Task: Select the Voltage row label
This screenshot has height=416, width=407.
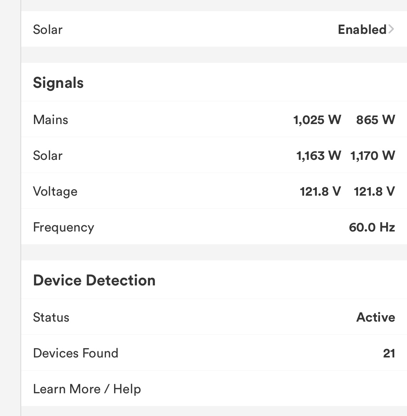Action: pyautogui.click(x=55, y=191)
